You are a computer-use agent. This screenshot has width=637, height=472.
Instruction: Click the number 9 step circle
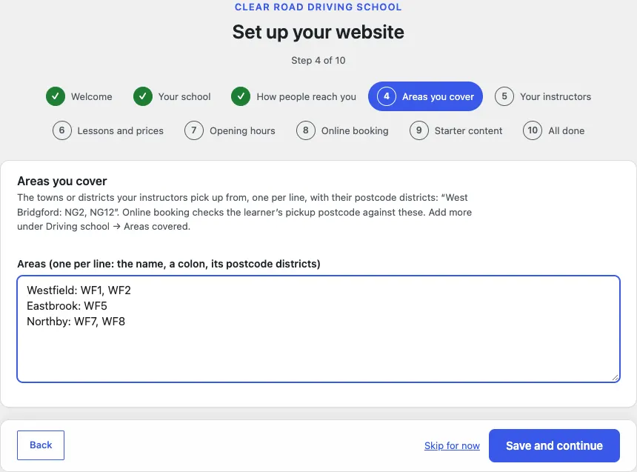point(418,131)
